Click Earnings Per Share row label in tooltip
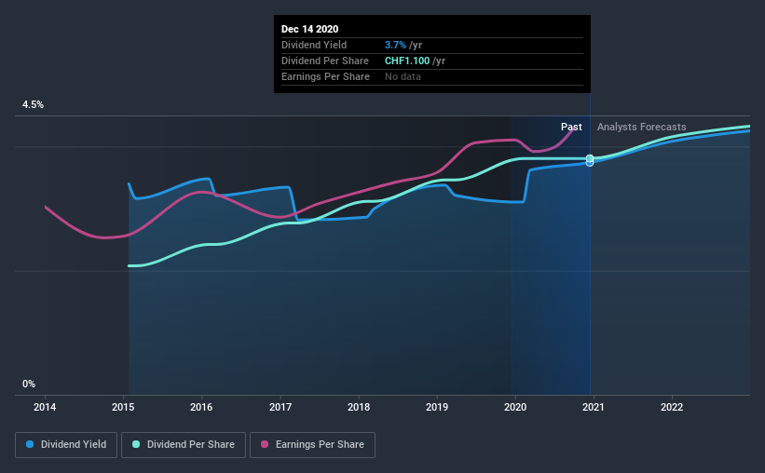The height and width of the screenshot is (473, 765). point(325,76)
